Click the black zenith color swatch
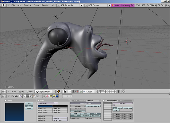 tap(60, 106)
